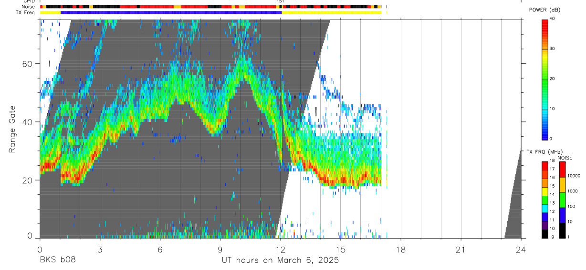Click x-axis tick label '18'
The width and height of the screenshot is (586, 270).
(x=401, y=250)
